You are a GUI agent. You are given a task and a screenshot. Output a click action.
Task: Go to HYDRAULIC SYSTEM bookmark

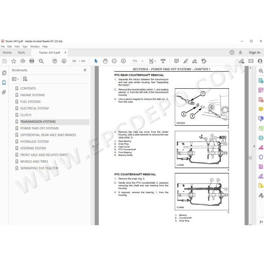point(34,141)
